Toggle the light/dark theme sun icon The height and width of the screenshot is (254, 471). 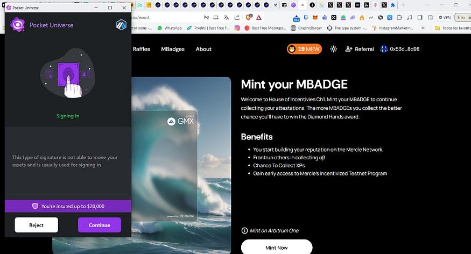[x=333, y=49]
